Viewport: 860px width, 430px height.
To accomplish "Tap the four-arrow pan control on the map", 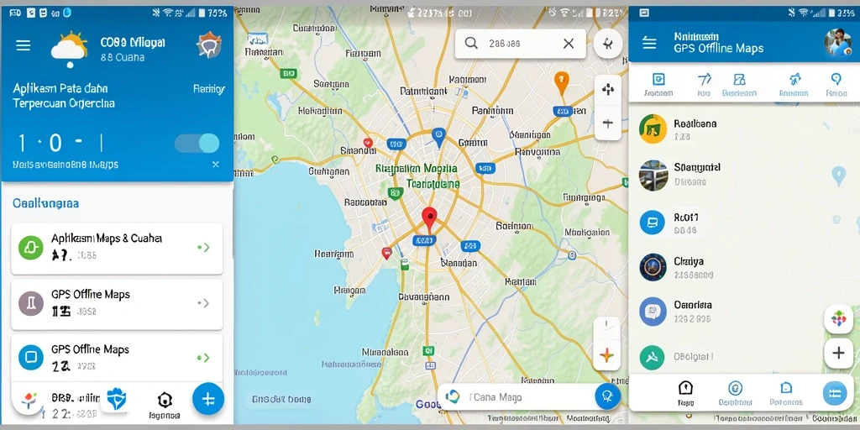I will click(608, 89).
